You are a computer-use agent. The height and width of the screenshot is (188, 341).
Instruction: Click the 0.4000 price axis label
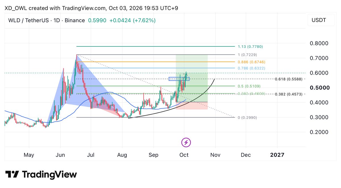[319, 102]
